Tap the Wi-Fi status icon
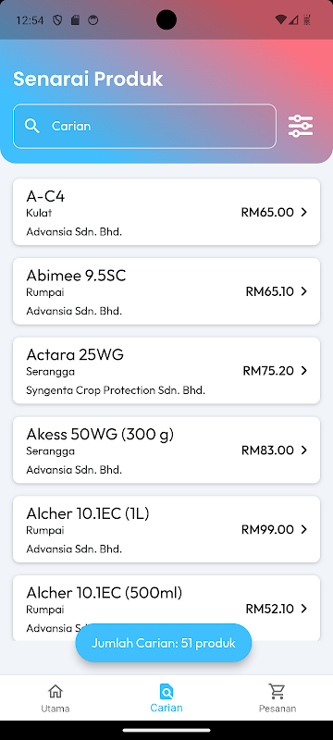Screen dimensions: 333x740 pyautogui.click(x=280, y=19)
